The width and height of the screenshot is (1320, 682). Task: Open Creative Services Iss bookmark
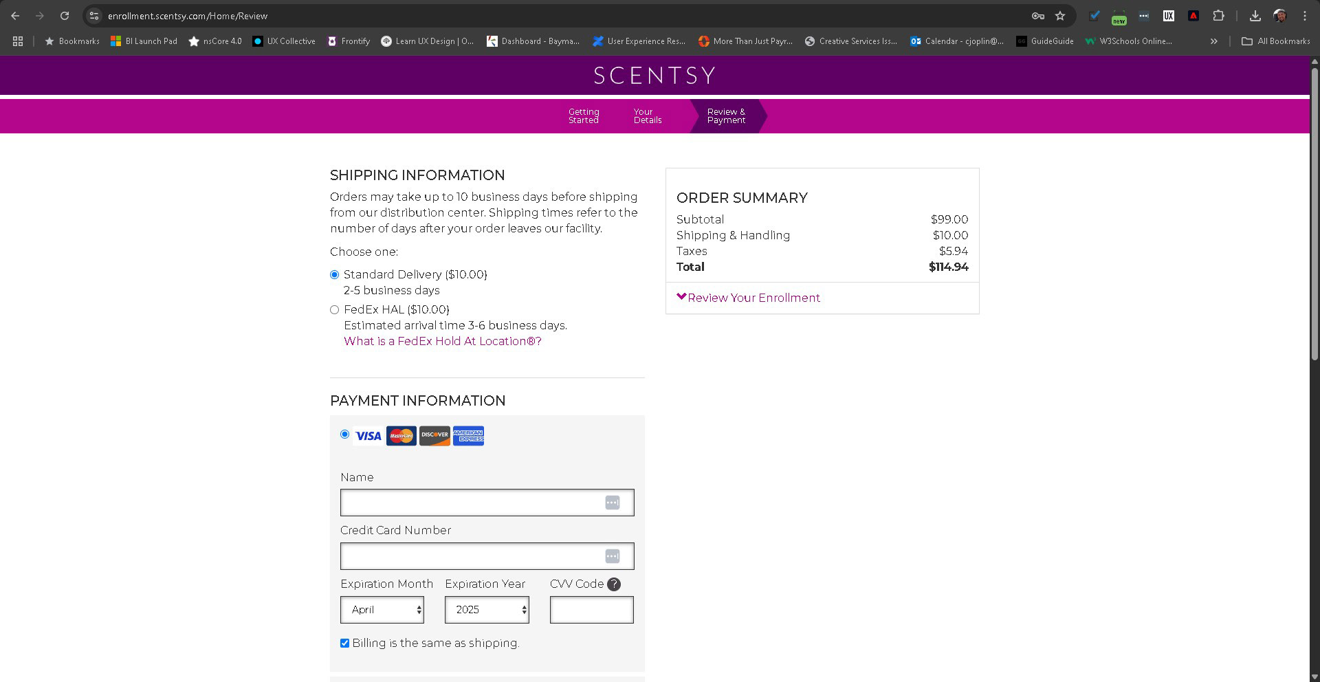pyautogui.click(x=851, y=41)
